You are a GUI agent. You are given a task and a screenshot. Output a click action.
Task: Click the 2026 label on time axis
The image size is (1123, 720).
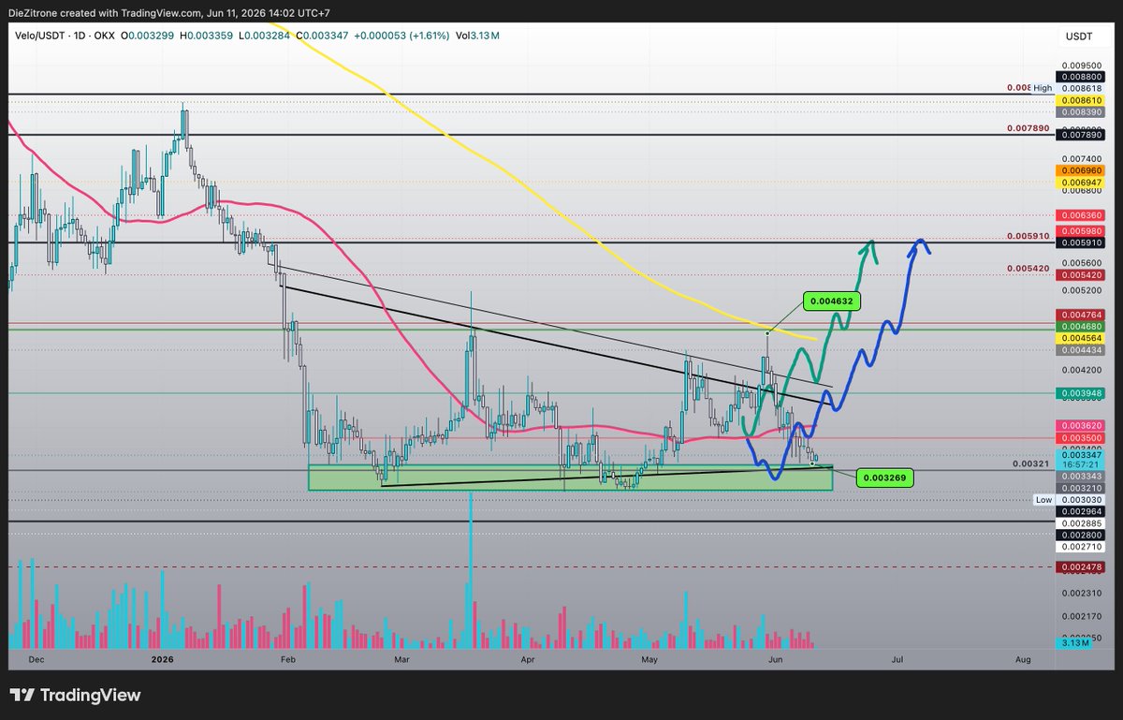click(x=162, y=660)
